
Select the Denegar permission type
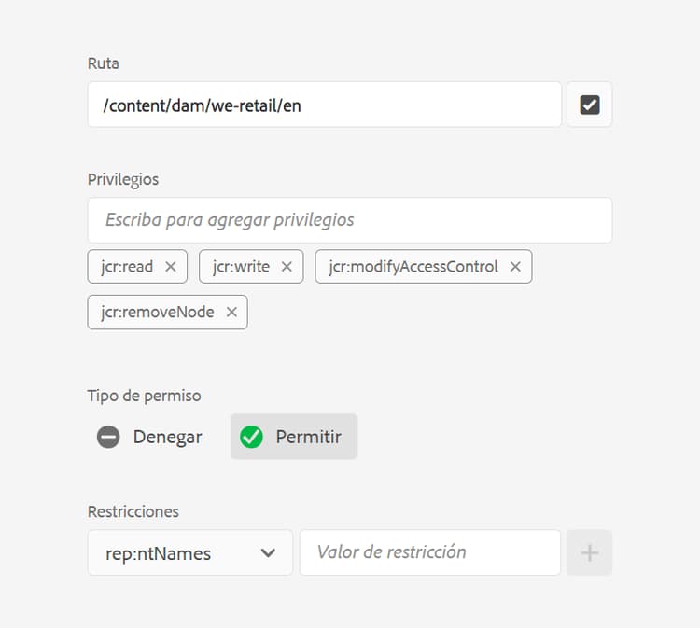click(x=167, y=437)
